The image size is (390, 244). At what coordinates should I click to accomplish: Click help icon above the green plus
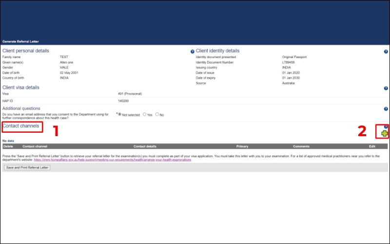click(386, 126)
